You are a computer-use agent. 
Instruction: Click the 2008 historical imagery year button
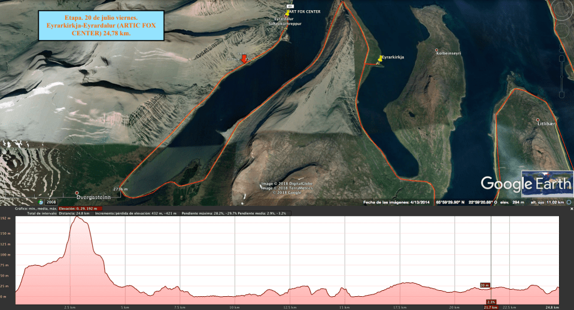[51, 202]
